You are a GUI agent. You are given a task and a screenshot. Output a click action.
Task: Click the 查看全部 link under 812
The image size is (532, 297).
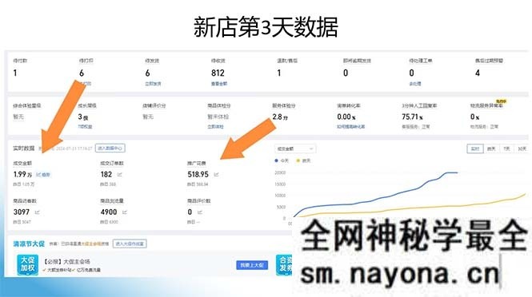click(219, 84)
